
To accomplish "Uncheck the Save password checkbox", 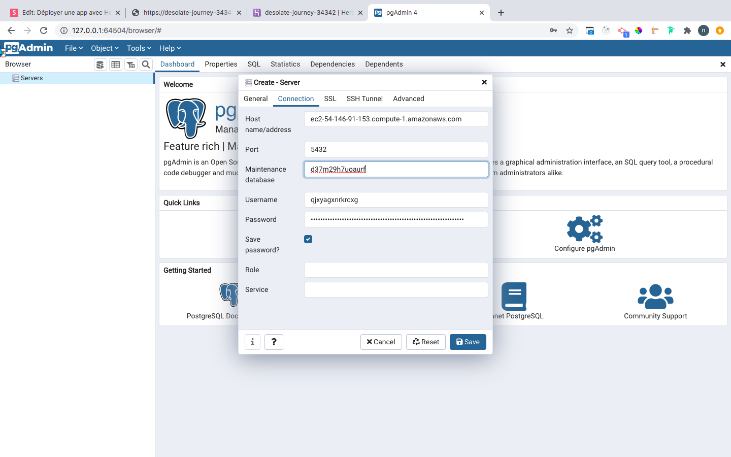I will pyautogui.click(x=308, y=239).
